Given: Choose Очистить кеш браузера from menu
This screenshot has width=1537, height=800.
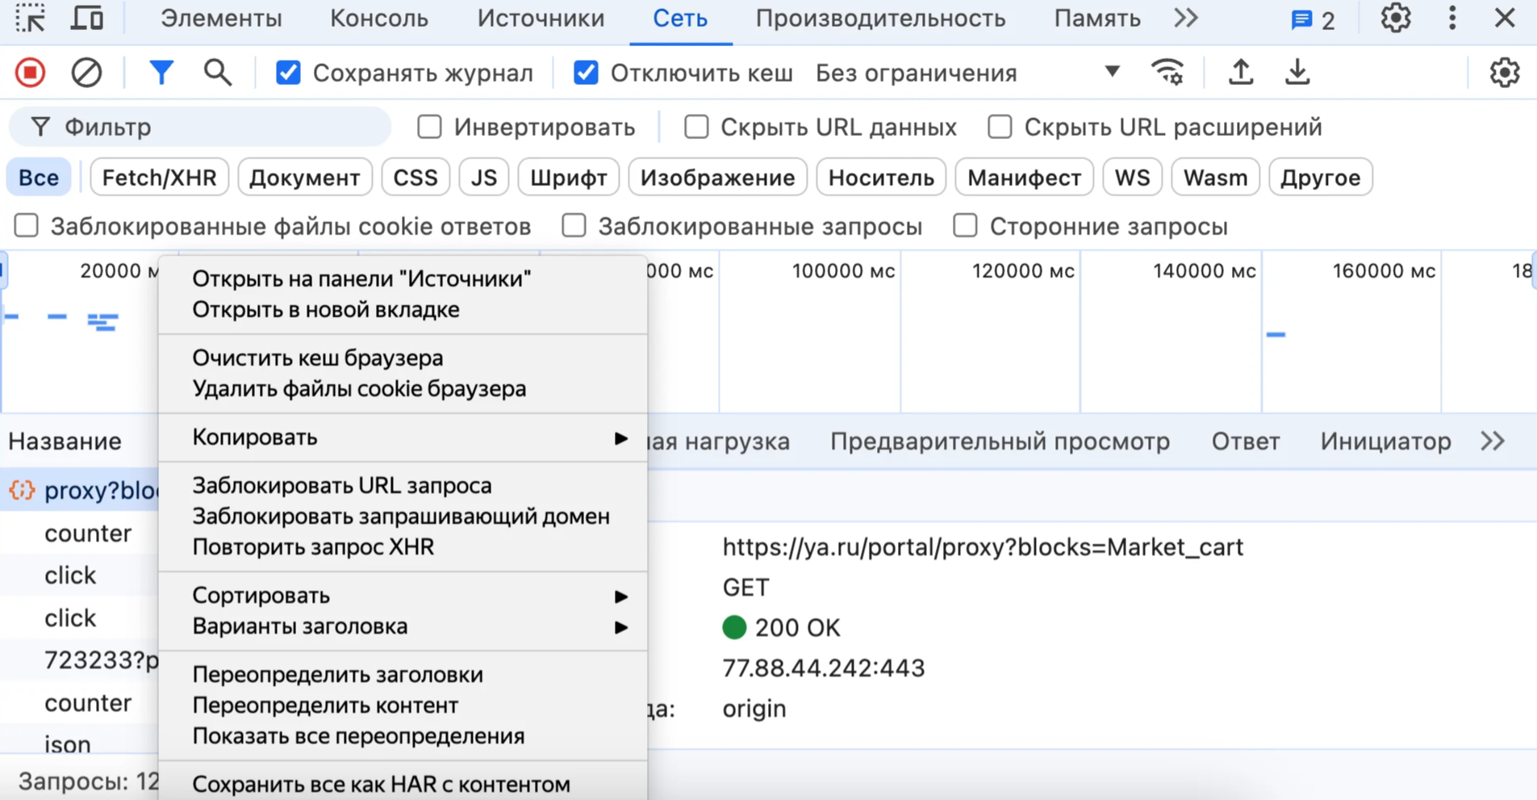Looking at the screenshot, I should [x=317, y=358].
